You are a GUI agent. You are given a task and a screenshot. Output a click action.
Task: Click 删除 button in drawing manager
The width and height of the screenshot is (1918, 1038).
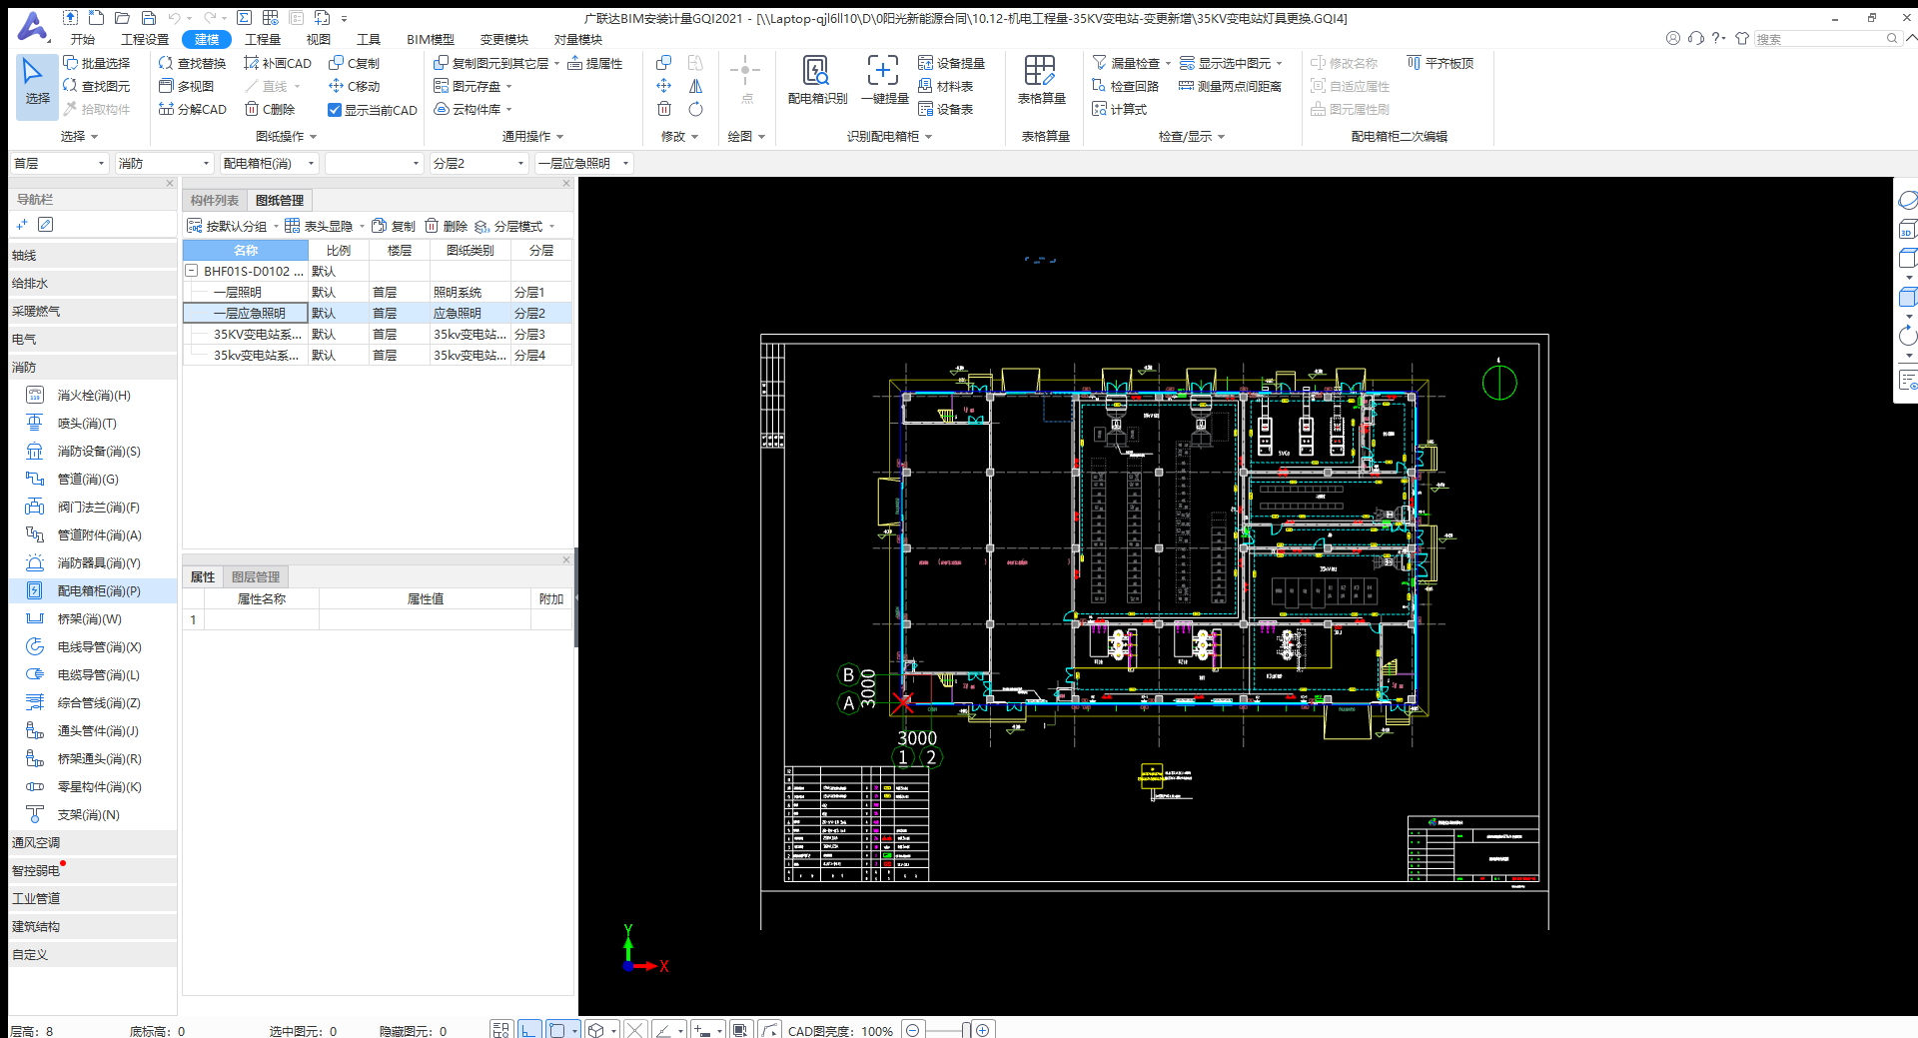point(446,227)
